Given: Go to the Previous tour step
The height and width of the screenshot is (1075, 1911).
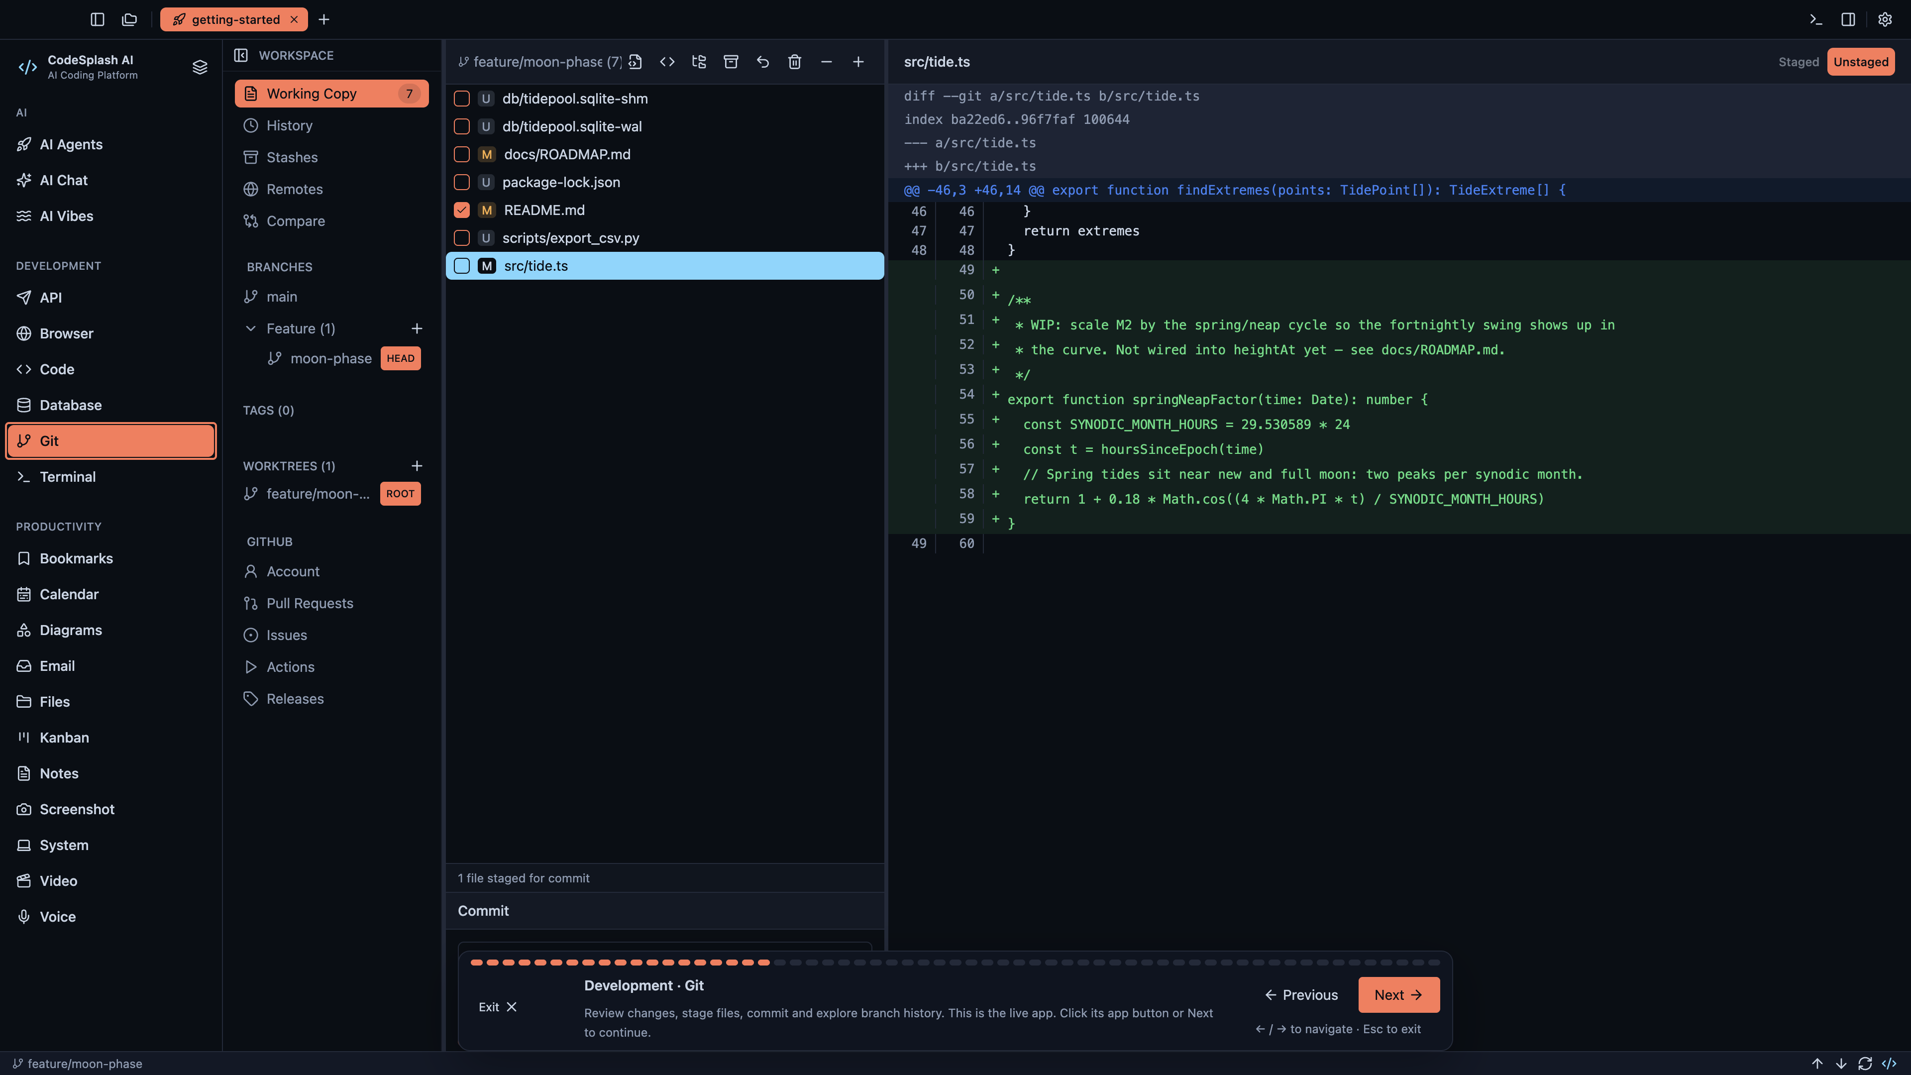Looking at the screenshot, I should [x=1302, y=995].
